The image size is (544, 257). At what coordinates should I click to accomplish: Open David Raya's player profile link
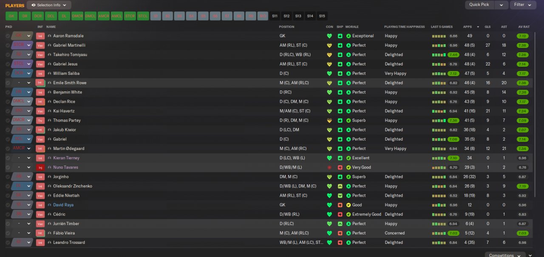(63, 205)
